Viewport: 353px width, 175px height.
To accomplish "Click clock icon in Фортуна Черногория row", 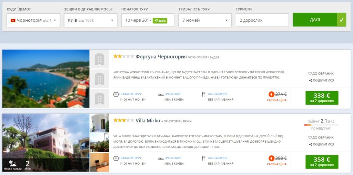I will tap(116, 95).
